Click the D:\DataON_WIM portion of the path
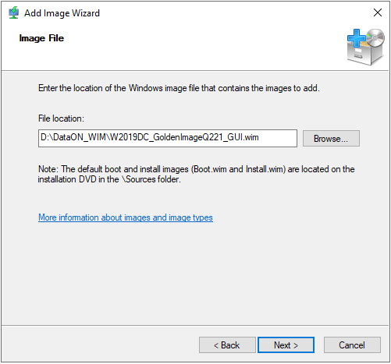The width and height of the screenshot is (391, 364). pyautogui.click(x=73, y=137)
